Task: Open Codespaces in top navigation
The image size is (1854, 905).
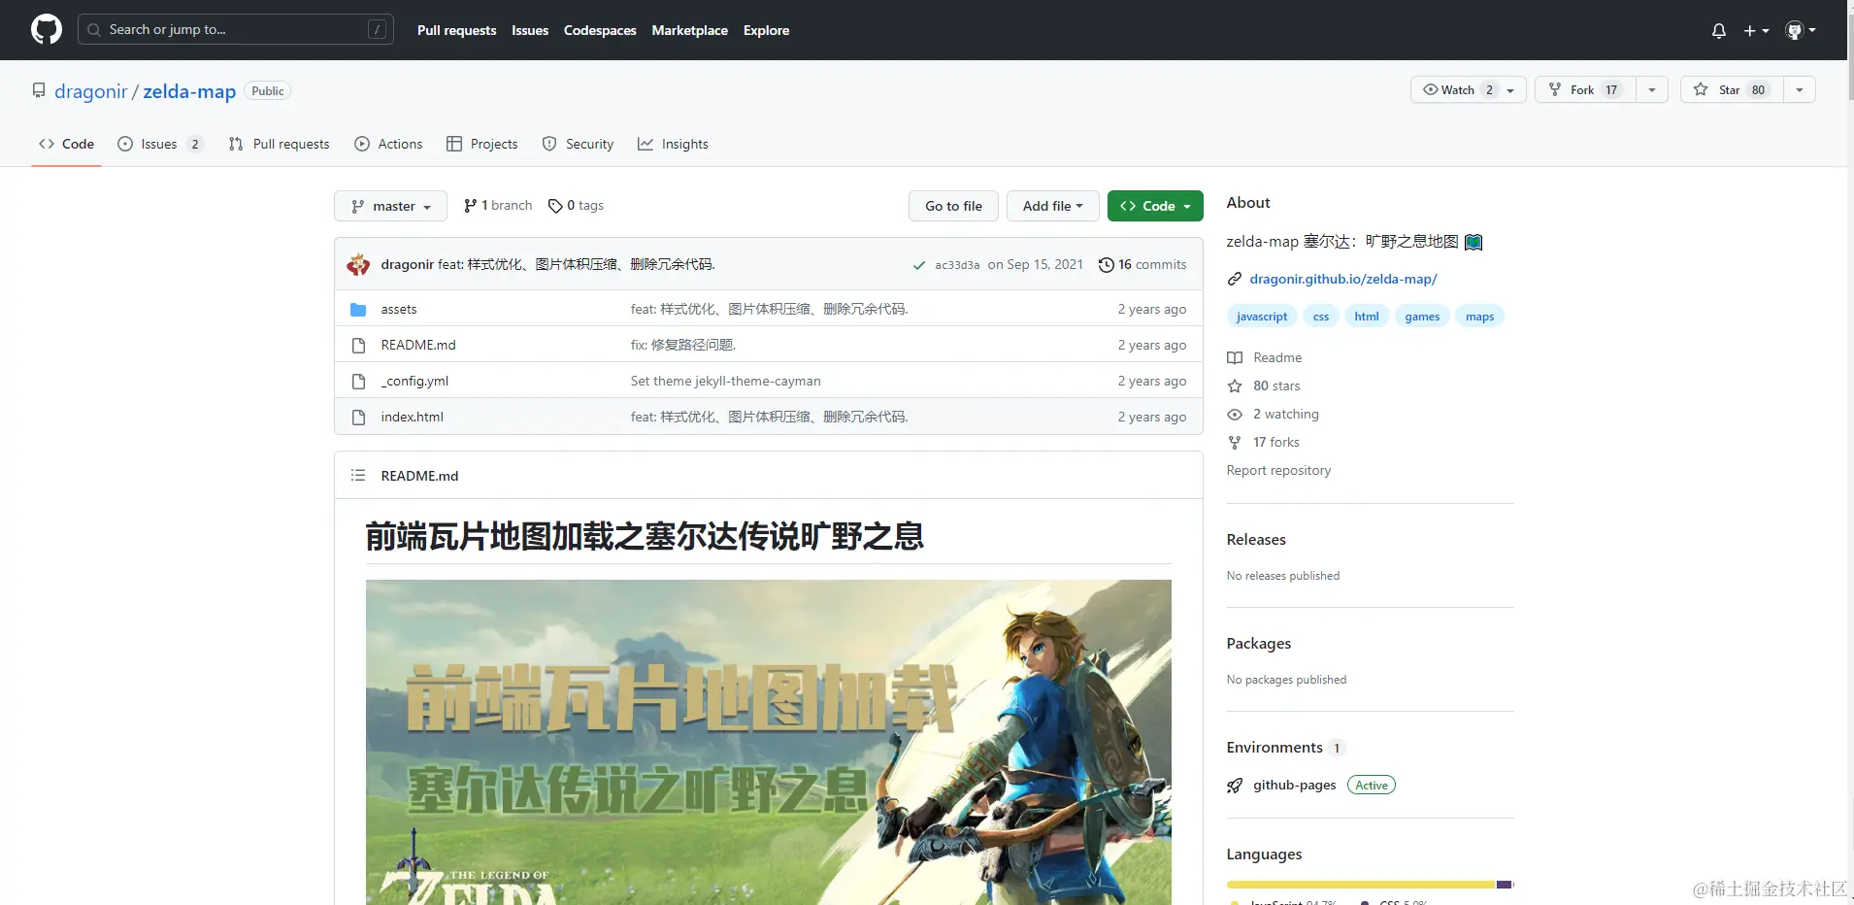Action: [600, 30]
